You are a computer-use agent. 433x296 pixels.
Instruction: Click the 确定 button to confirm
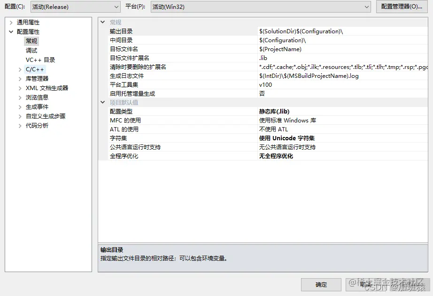[321, 284]
